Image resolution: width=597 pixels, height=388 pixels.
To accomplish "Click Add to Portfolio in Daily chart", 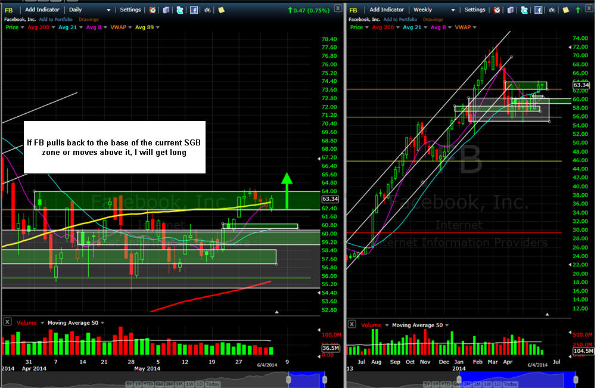I will tap(55, 20).
